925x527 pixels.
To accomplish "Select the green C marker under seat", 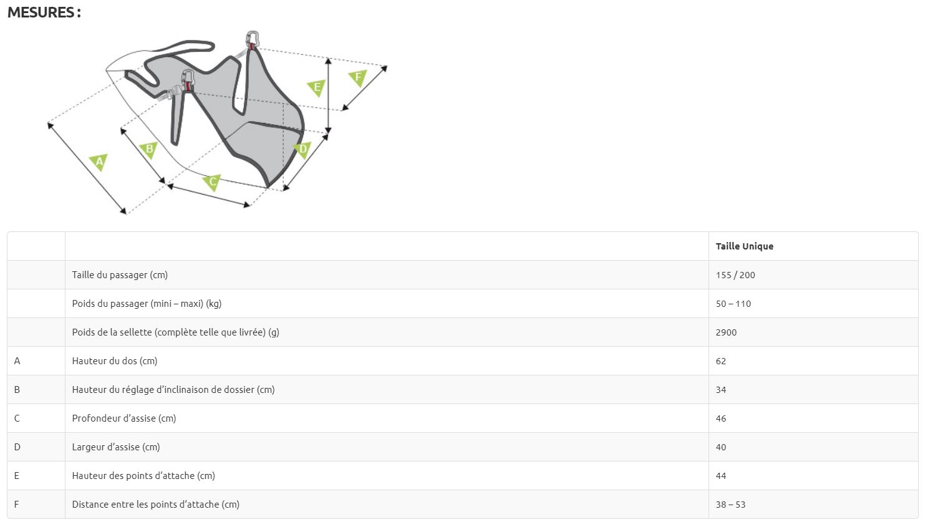I will tap(212, 182).
